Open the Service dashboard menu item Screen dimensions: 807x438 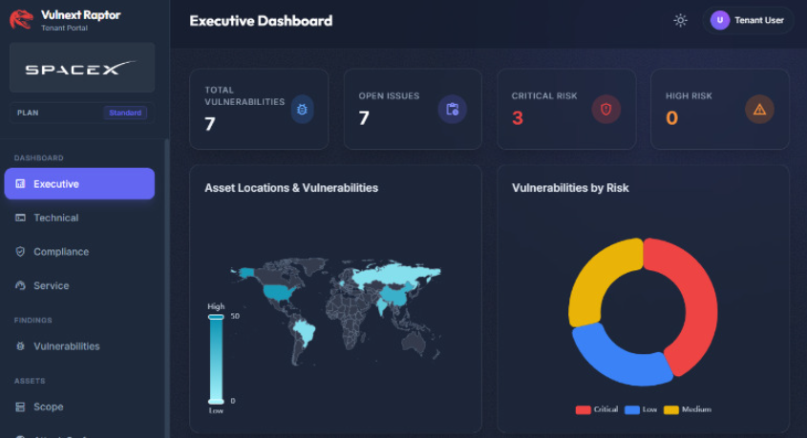coord(79,285)
